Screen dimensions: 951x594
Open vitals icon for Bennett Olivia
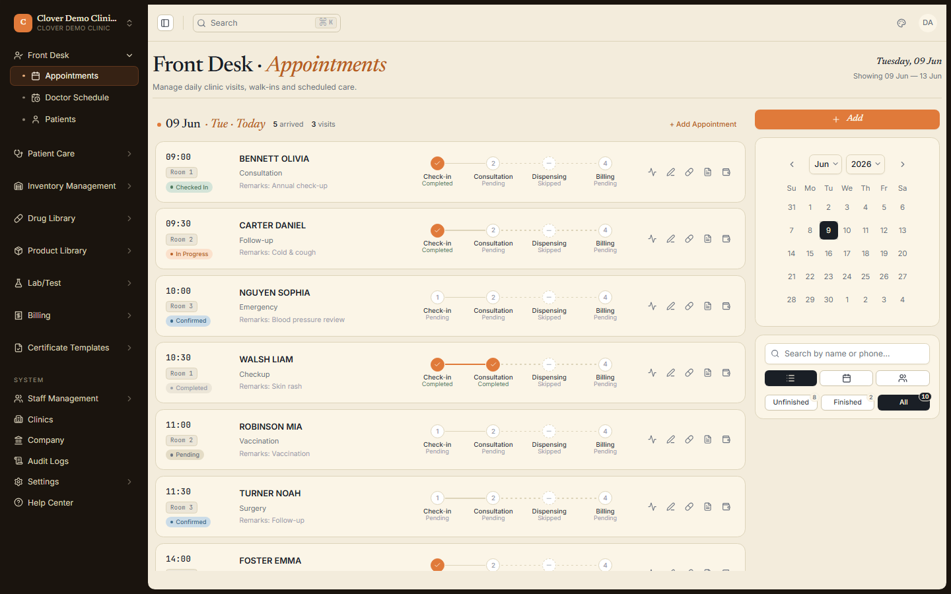(652, 172)
